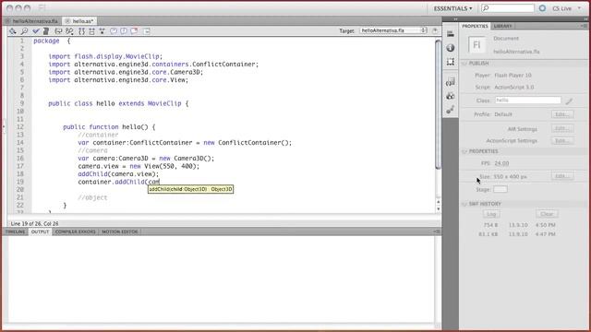Open the Target document dropdown
Viewport: 591px width, 332px height.
coord(393,30)
